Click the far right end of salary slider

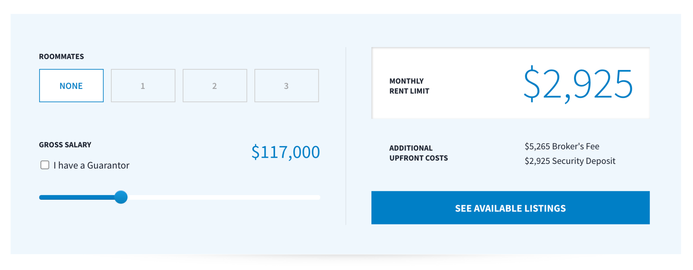point(318,197)
